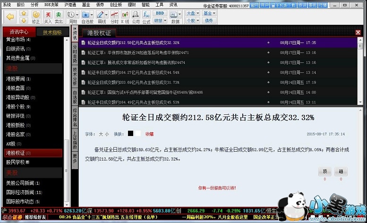The width and height of the screenshot is (367, 223).
Task: Click the 委托 order button in title bar
Action: pos(313,5)
